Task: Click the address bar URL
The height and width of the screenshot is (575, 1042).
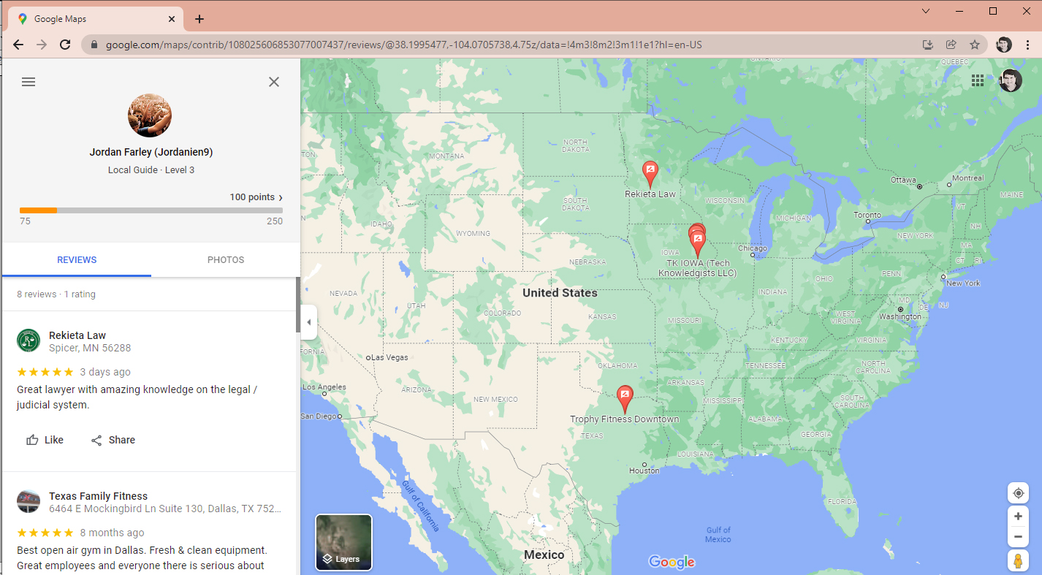Action: (x=403, y=45)
